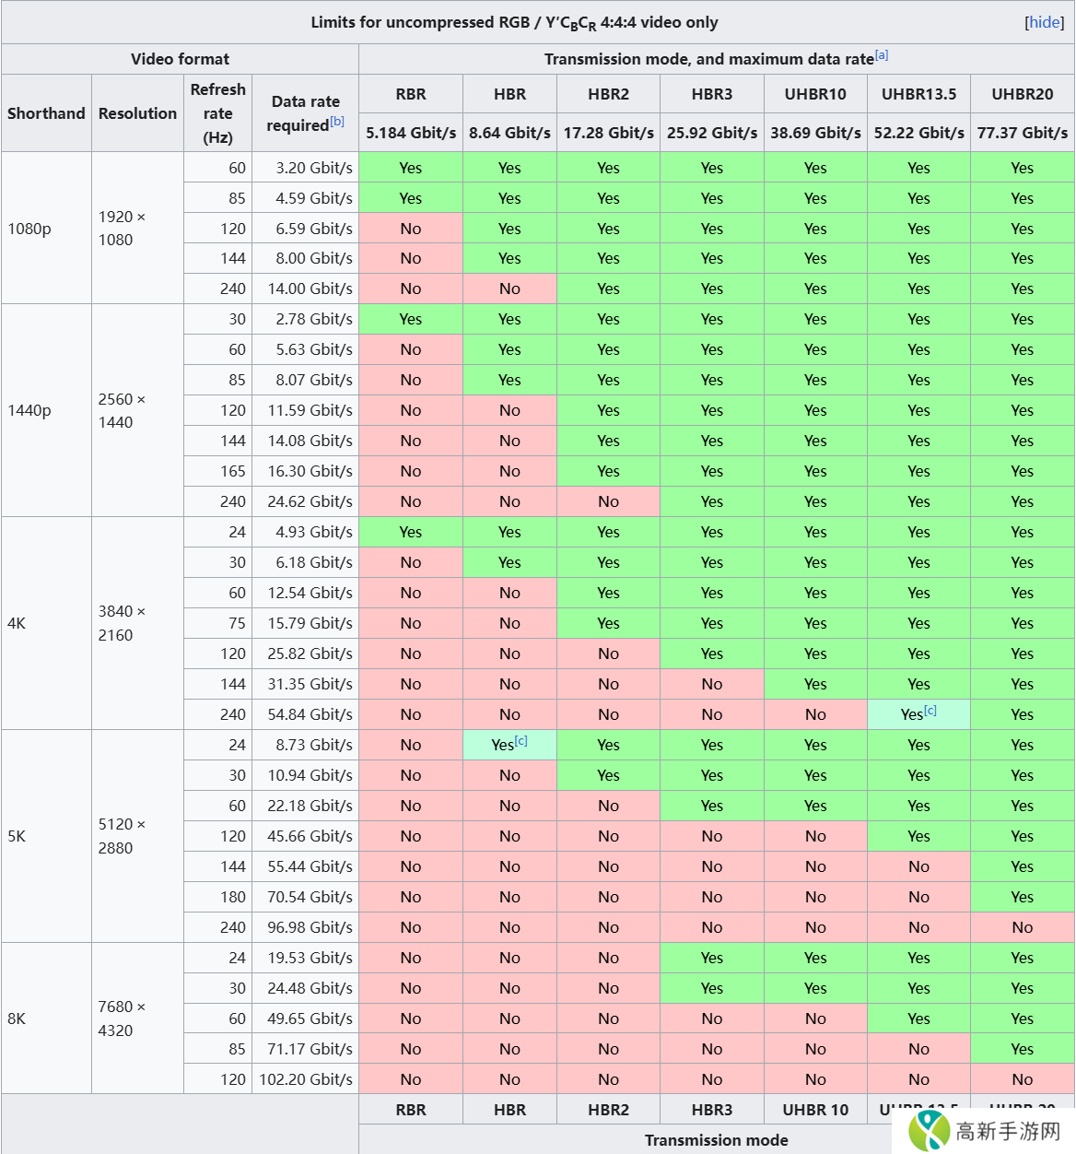
Task: Click the green leaf watermark logo
Action: (930, 1129)
